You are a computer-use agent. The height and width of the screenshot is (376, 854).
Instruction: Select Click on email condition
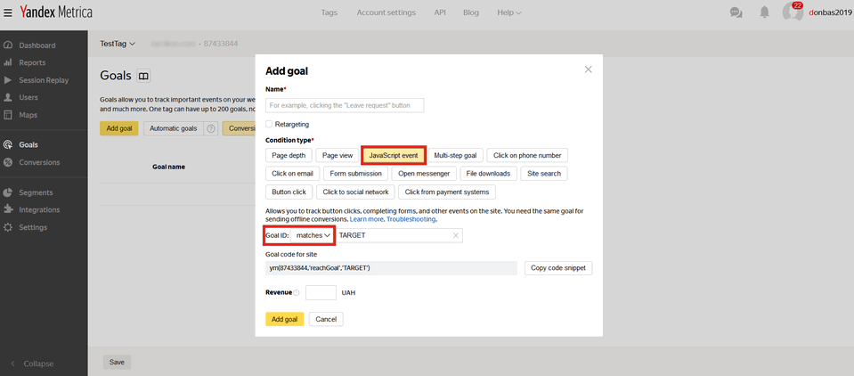coord(293,174)
